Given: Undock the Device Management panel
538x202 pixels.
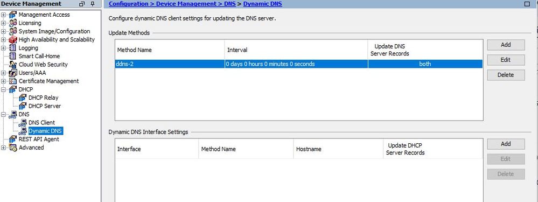Looking at the screenshot, I should pos(82,4).
